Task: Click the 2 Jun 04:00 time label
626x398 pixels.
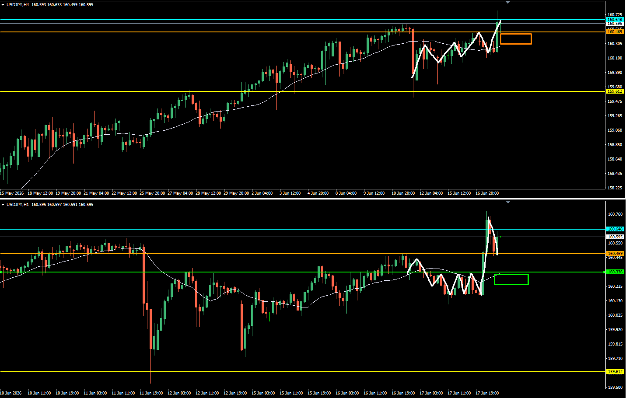Action: coord(262,193)
